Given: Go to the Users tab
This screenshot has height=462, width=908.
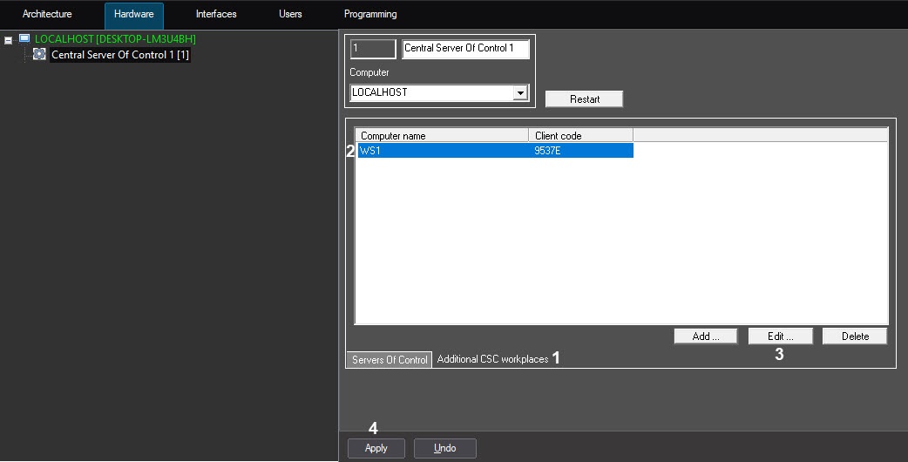Looking at the screenshot, I should (x=290, y=14).
